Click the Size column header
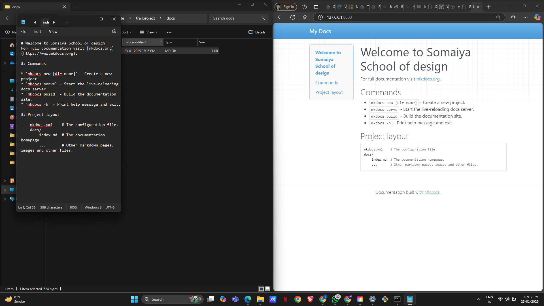Screen dimensions: 544x306 coord(208,42)
